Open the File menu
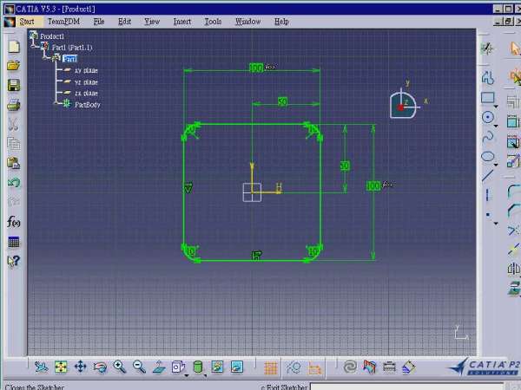 pyautogui.click(x=99, y=22)
